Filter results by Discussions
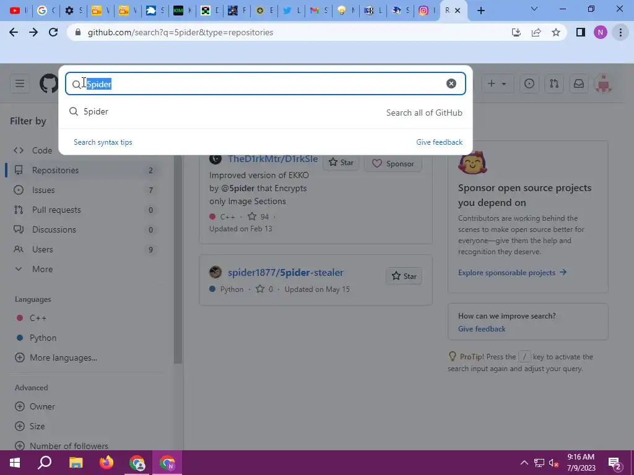Screen dimensions: 634x475 coord(84,229)
